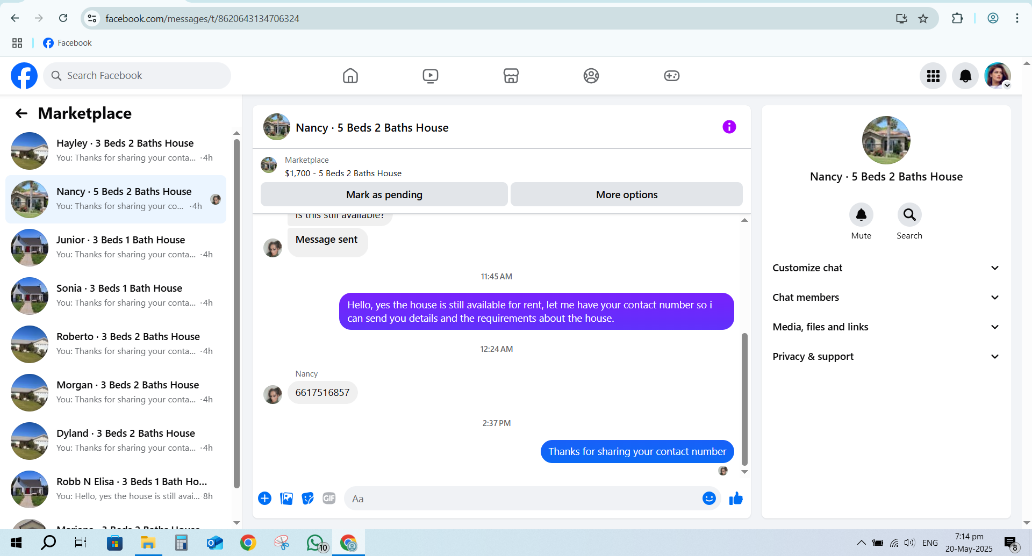Viewport: 1032px width, 556px height.
Task: Search in conversation magnifier icon
Action: pyautogui.click(x=909, y=215)
